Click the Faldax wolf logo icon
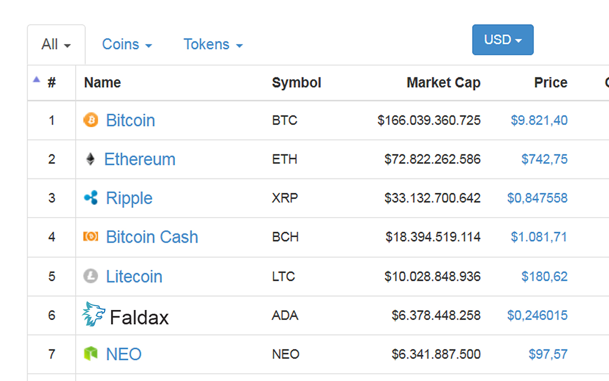The width and height of the screenshot is (609, 381). coord(93,314)
